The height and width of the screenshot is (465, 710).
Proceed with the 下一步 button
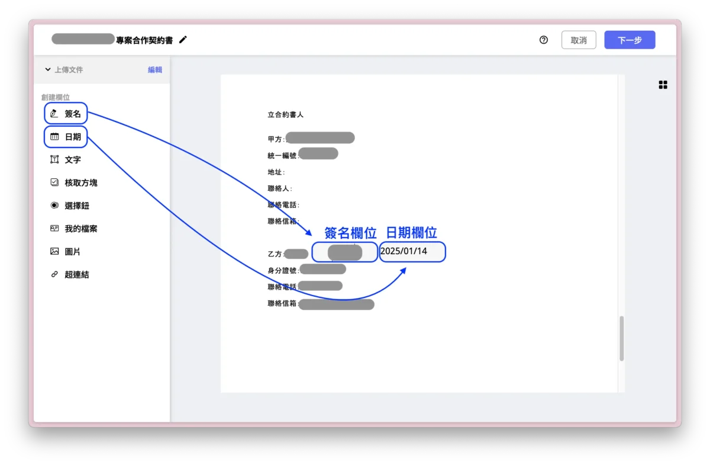tap(630, 40)
